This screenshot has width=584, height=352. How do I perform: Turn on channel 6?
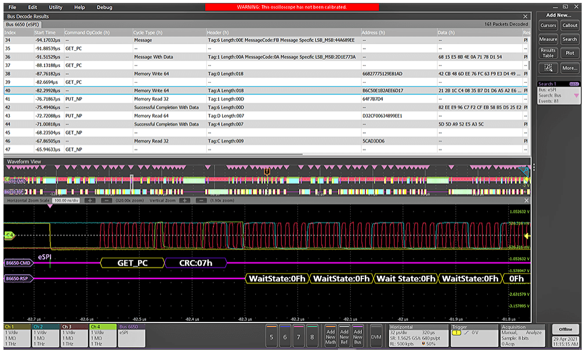point(285,336)
